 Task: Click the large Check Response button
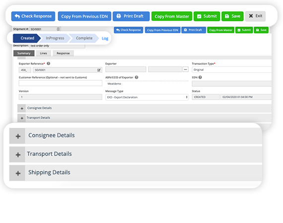coord(33,16)
